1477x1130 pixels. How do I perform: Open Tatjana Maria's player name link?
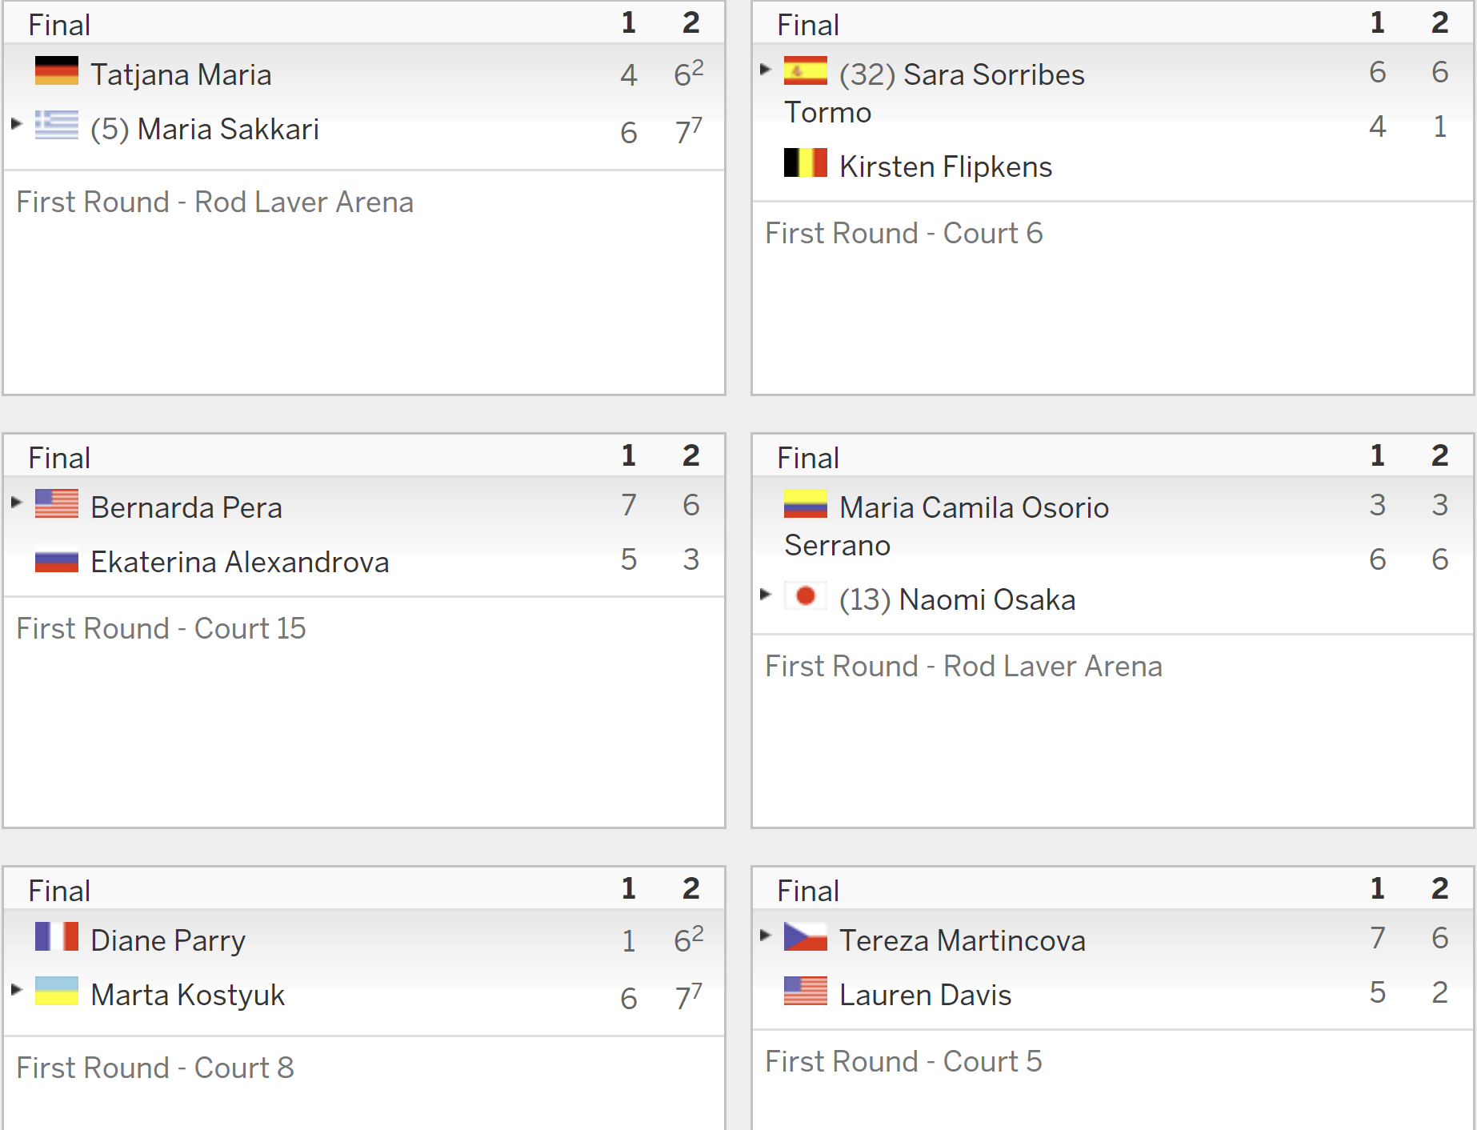coord(182,74)
